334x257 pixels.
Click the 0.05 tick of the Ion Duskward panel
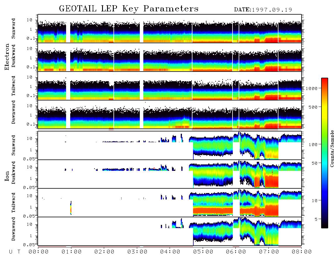point(29,187)
